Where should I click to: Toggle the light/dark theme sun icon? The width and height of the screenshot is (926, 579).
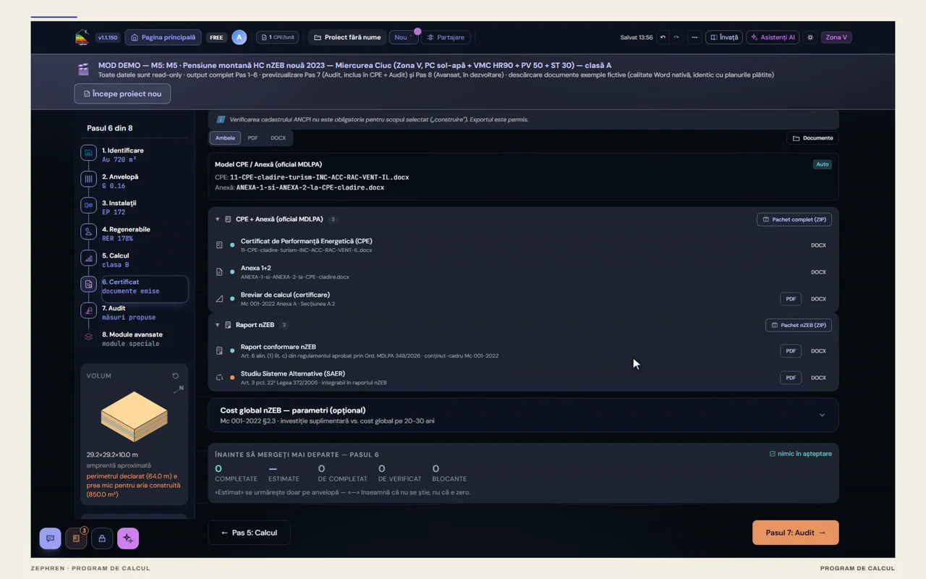tap(810, 38)
